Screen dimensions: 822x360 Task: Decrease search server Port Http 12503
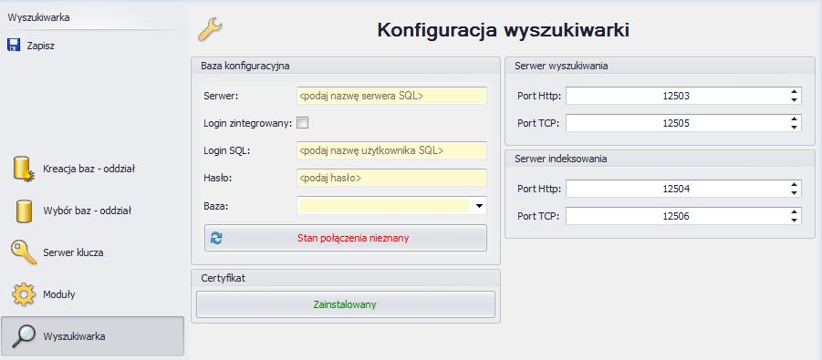tap(795, 99)
